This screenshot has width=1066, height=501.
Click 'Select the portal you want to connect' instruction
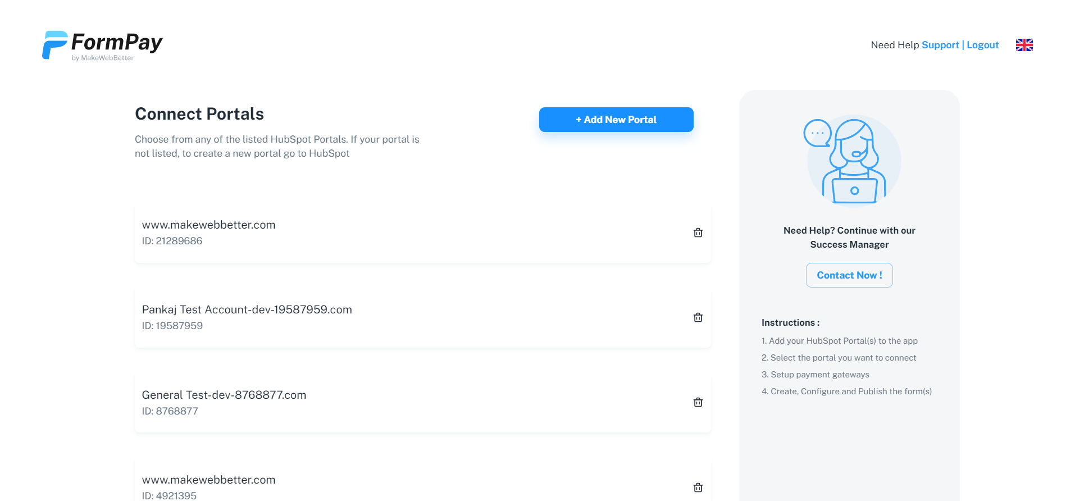click(839, 358)
